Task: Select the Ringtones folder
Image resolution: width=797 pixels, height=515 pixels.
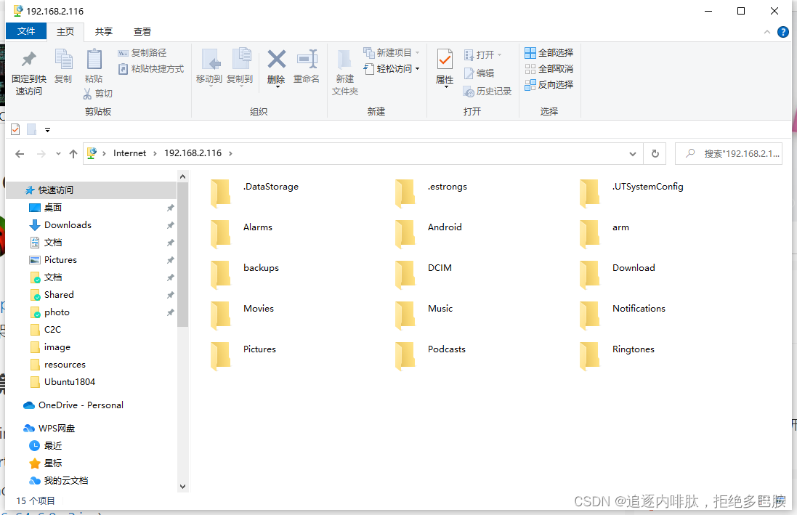Action: (617, 356)
